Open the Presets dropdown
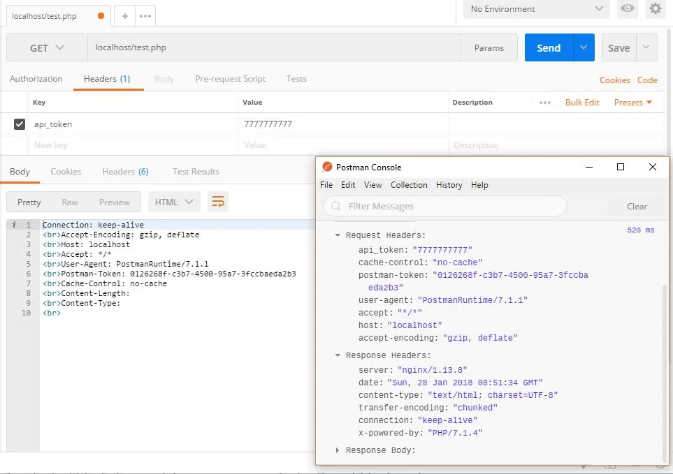Viewport: 673px width, 474px height. coord(632,103)
